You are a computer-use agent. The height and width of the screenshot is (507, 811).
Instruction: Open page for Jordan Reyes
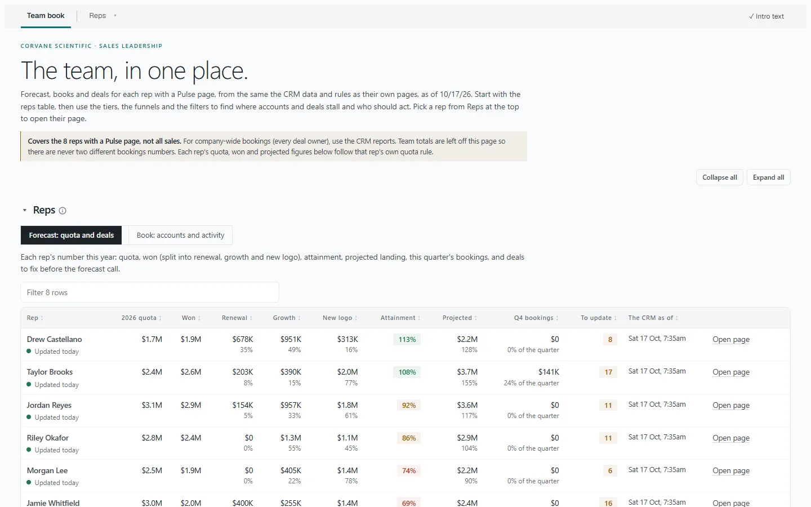731,406
